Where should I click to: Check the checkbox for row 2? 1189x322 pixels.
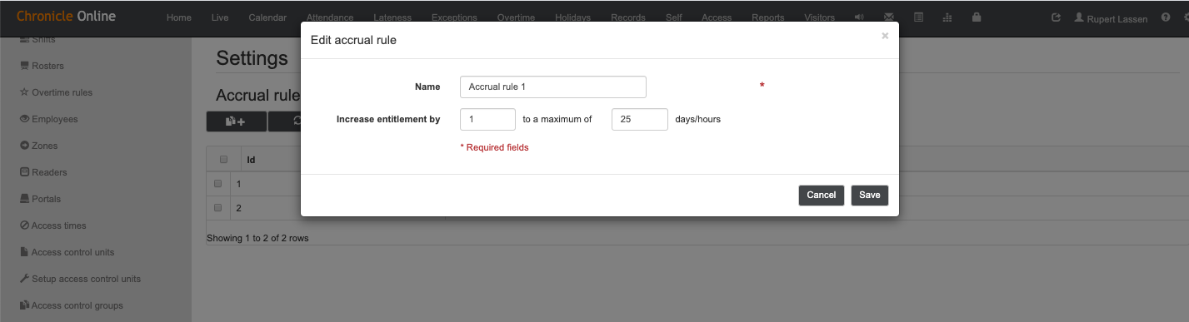[x=218, y=208]
